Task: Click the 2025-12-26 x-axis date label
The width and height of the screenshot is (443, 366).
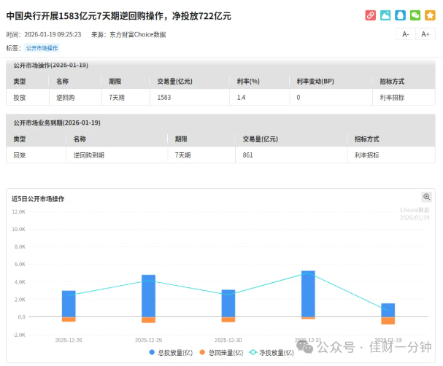Action: click(x=69, y=340)
